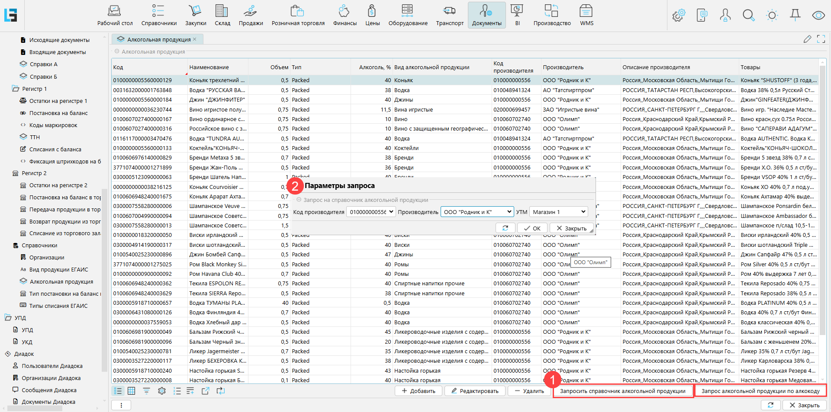Close the Алкогольная продукция tab
This screenshot has height=412, width=831.
(195, 39)
